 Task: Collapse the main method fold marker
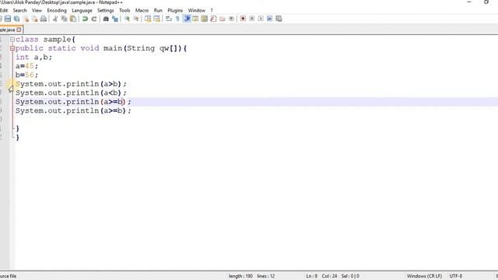click(x=12, y=48)
